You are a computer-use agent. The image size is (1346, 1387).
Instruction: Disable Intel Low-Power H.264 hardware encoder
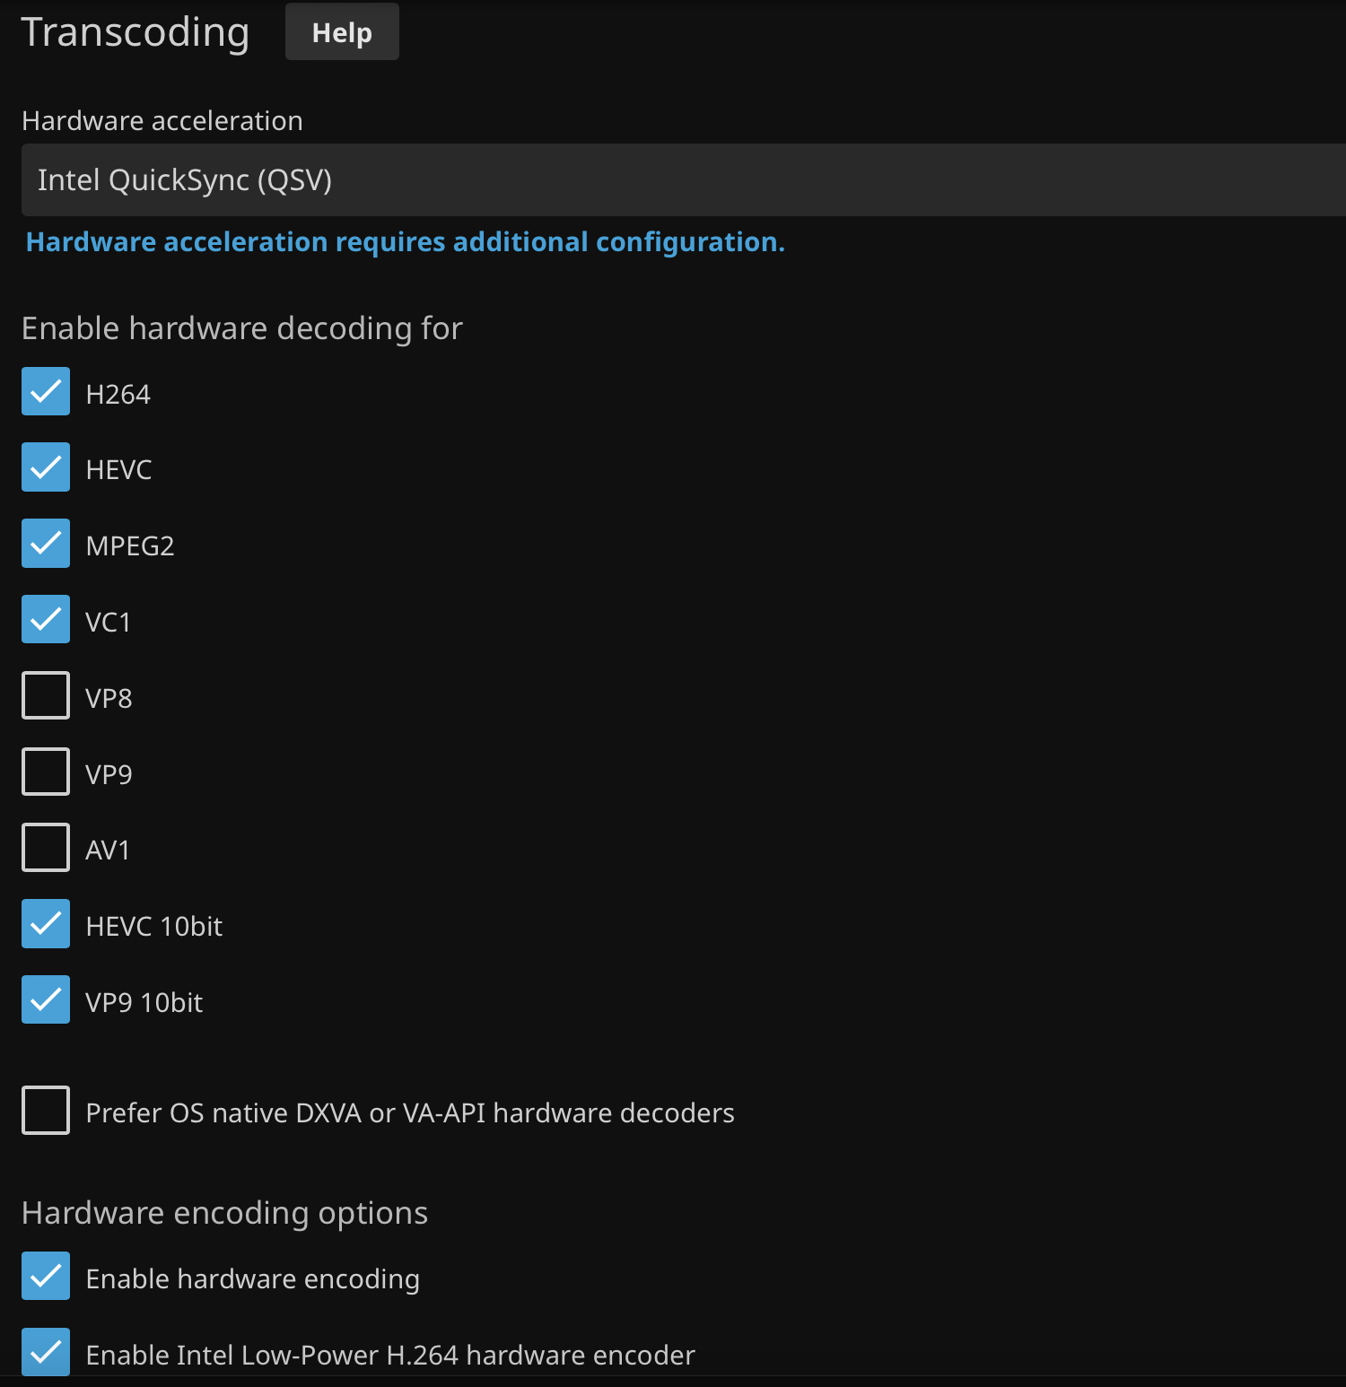(x=46, y=1352)
